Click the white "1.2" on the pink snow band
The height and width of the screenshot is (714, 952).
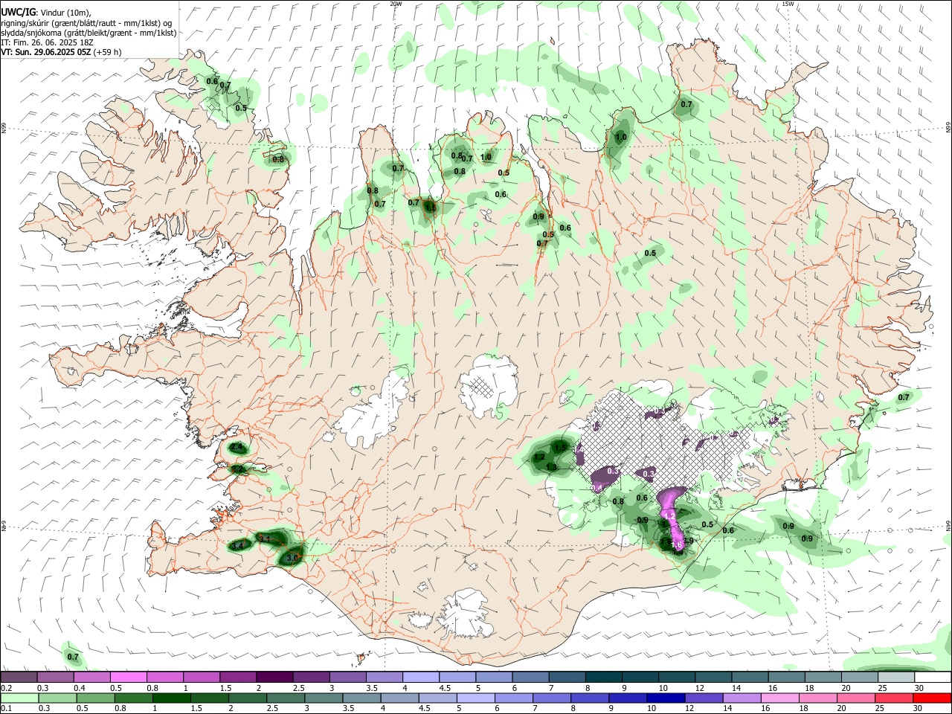point(669,515)
